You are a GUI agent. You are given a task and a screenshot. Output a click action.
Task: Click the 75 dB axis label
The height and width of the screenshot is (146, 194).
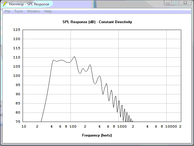coord(18,122)
